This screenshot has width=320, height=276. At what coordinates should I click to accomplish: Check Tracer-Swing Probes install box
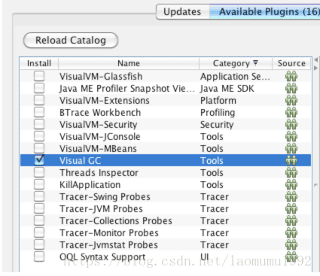[39, 196]
